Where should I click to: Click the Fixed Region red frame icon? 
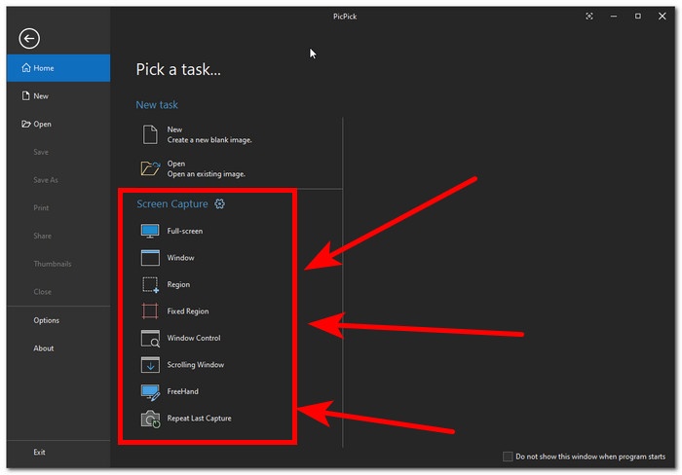150,311
